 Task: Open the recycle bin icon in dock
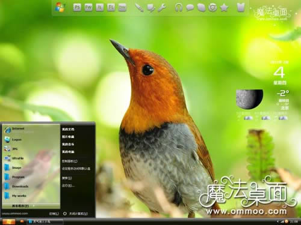pos(241,8)
